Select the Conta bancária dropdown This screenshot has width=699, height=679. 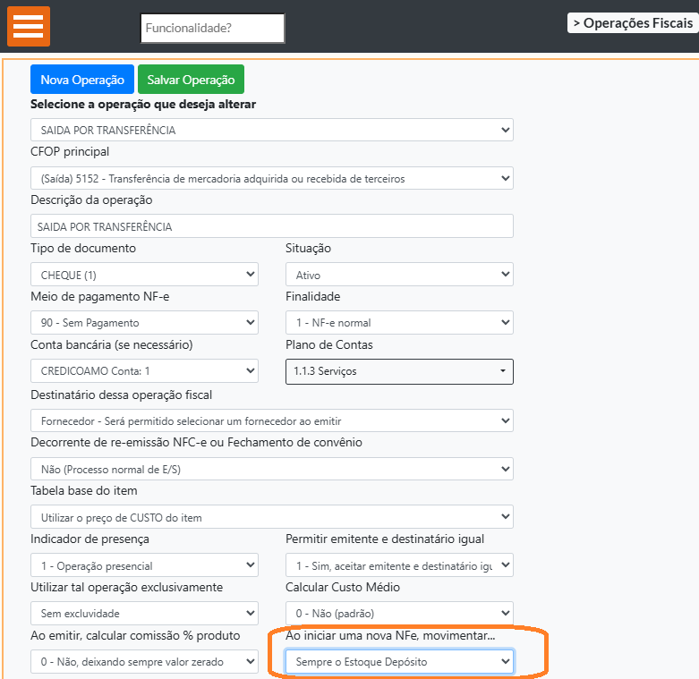pyautogui.click(x=144, y=370)
